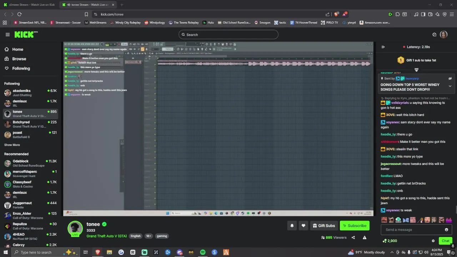Open the 4HEAD No Pixel RP channel

coord(30,236)
